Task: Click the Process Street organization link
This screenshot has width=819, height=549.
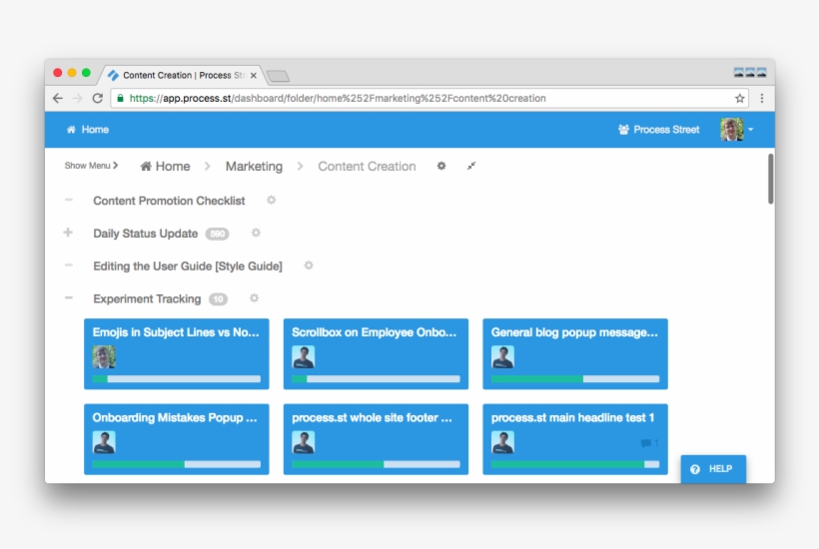Action: 659,130
